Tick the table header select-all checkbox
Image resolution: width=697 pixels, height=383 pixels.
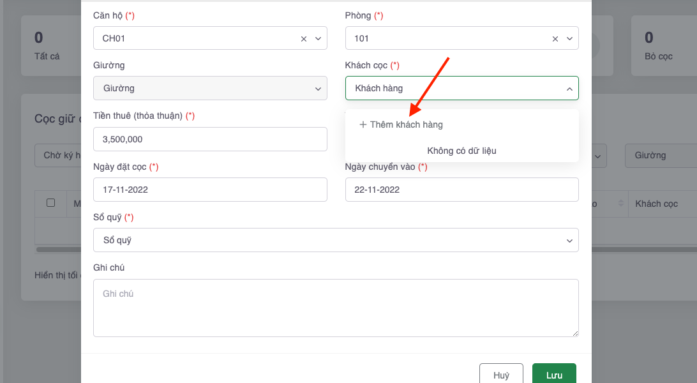point(51,203)
